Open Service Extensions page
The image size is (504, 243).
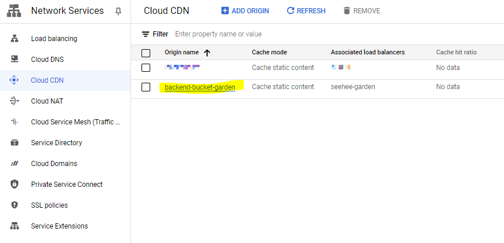tap(60, 226)
